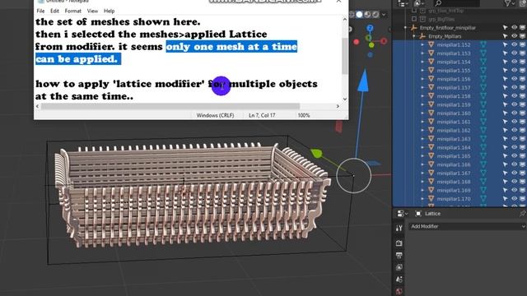Collapse the Empty_Mpillars tree item
Image resolution: width=527 pixels, height=296 pixels.
[x=414, y=36]
